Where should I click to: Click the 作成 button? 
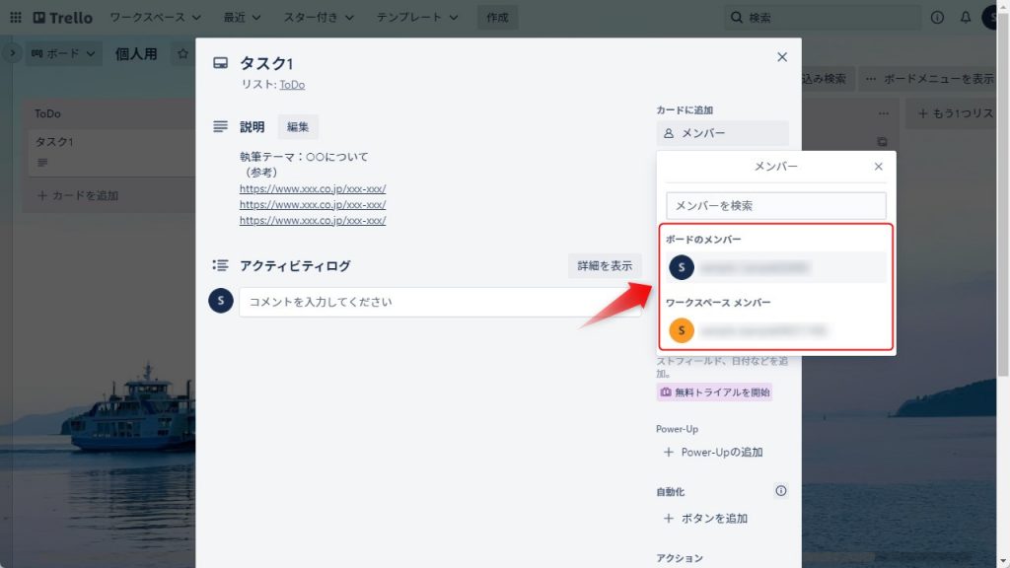click(497, 18)
